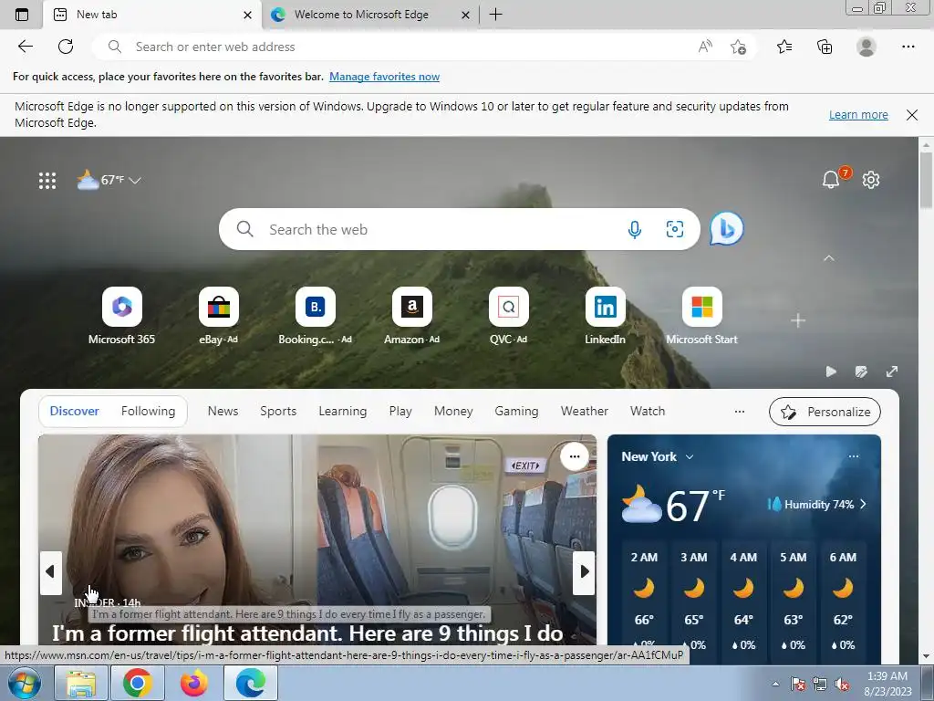Viewport: 934px width, 701px height.
Task: Open the Gaming category
Action: point(516,412)
